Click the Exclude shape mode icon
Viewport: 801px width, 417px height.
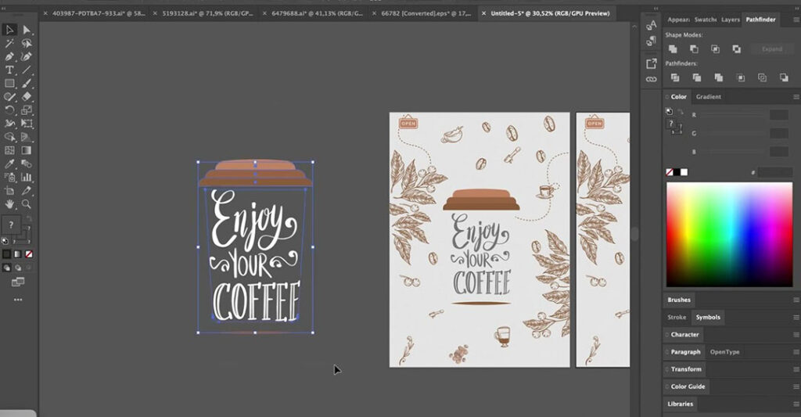coord(736,49)
